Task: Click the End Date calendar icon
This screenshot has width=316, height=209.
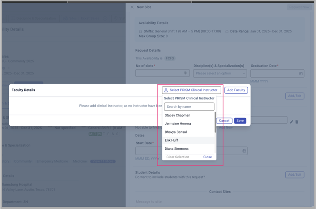Action: [244, 151]
